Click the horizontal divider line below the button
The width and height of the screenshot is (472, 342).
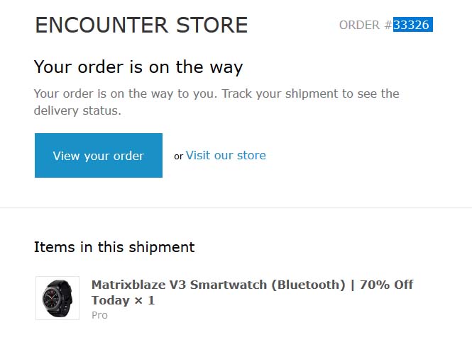[x=236, y=208]
